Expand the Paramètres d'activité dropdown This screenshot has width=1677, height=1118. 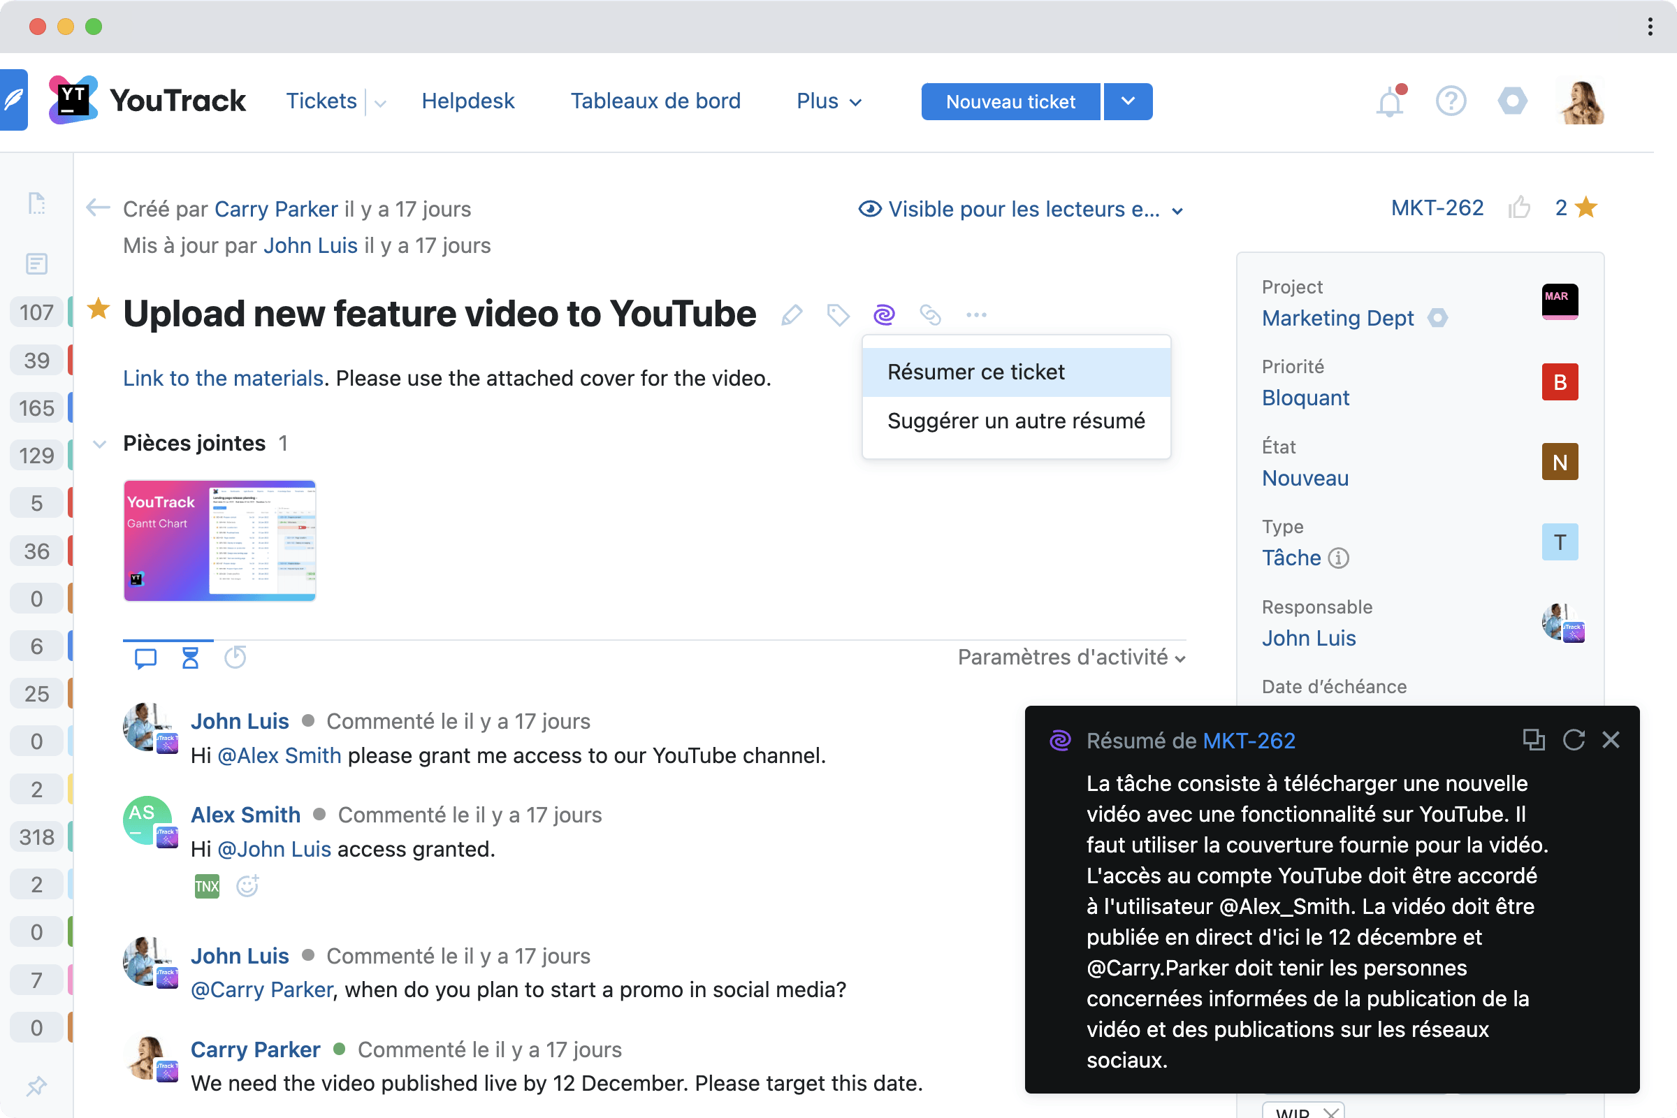1072,657
